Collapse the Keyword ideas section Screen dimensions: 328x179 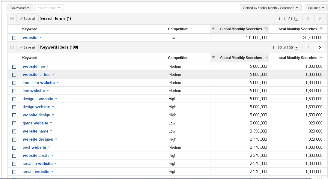coord(12,47)
